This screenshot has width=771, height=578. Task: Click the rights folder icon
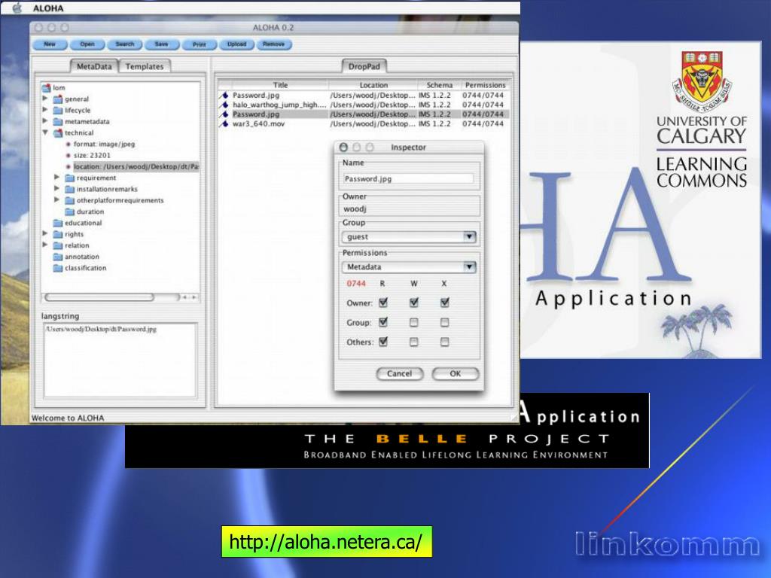pos(57,235)
